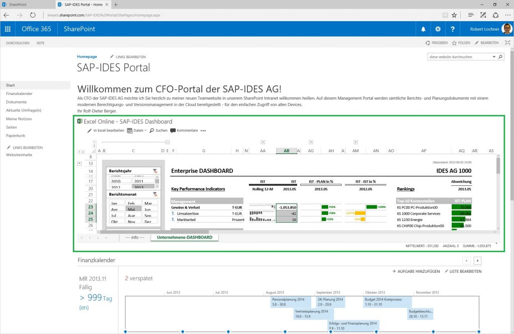Deselect Mai in the Berichtsmonat slicer
This screenshot has width=514, height=334.
pos(134,209)
